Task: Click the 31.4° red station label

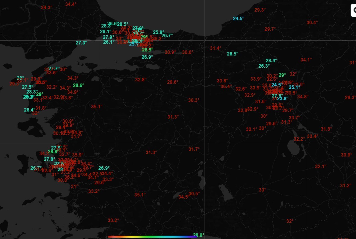Action: pyautogui.click(x=216, y=48)
